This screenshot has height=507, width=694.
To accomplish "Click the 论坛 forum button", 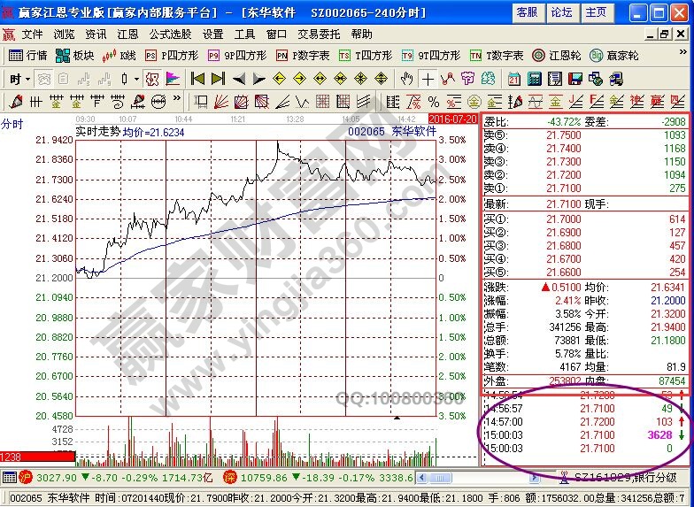I will (x=561, y=12).
